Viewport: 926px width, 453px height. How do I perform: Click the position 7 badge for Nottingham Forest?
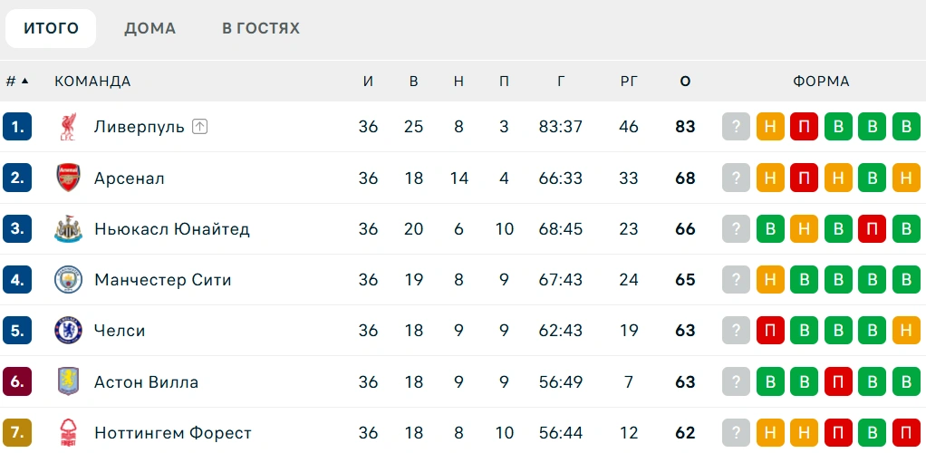[17, 432]
